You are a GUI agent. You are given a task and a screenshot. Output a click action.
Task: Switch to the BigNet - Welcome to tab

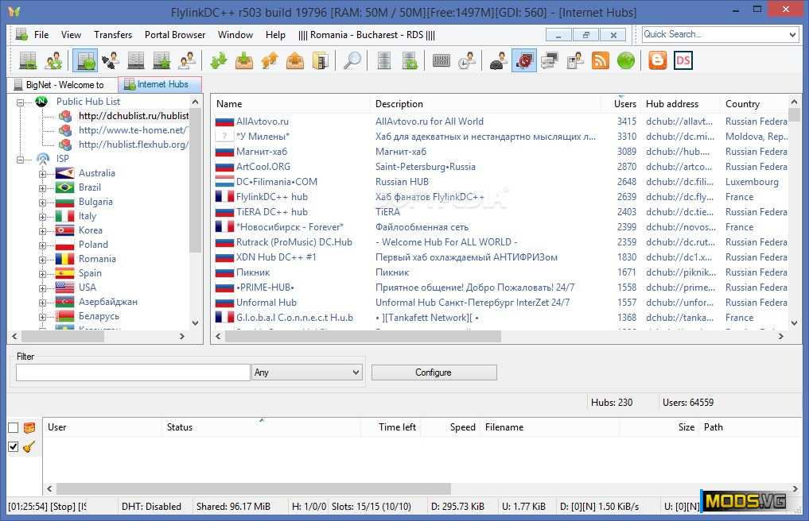pos(64,85)
